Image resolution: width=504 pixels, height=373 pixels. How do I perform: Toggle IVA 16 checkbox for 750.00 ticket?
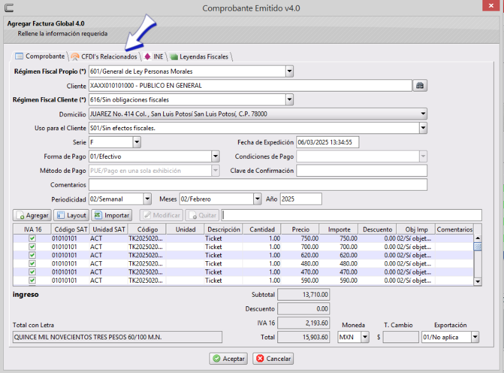coord(32,238)
